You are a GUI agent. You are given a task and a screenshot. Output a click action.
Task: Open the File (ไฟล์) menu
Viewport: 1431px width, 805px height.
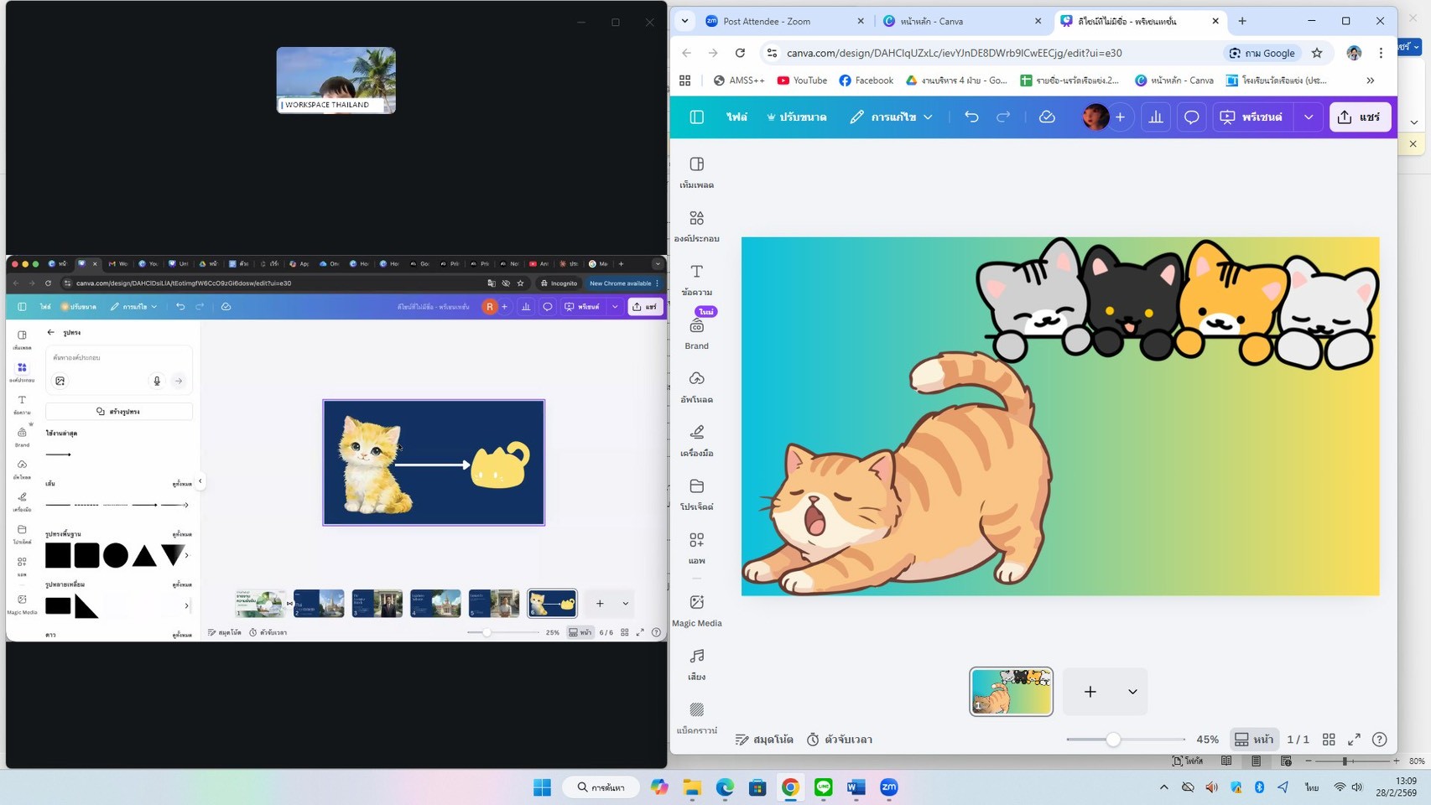736,117
